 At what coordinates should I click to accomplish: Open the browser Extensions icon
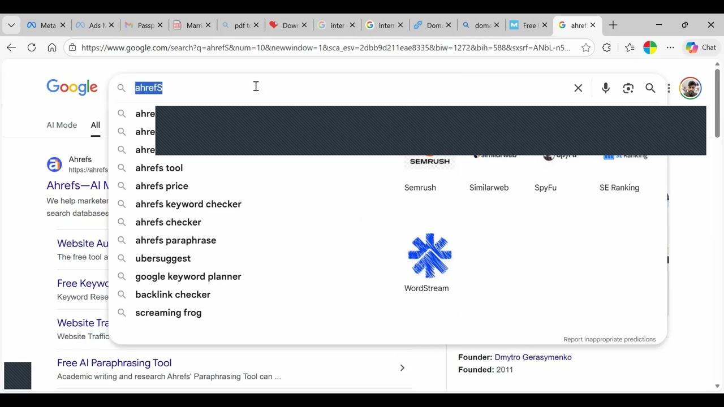coord(607,47)
